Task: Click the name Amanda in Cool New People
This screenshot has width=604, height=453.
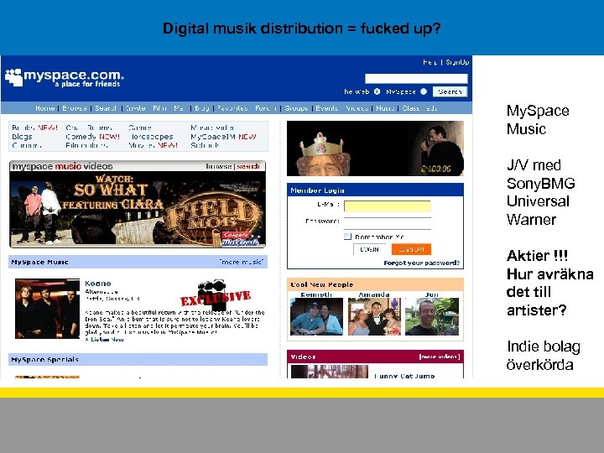Action: pyautogui.click(x=374, y=294)
